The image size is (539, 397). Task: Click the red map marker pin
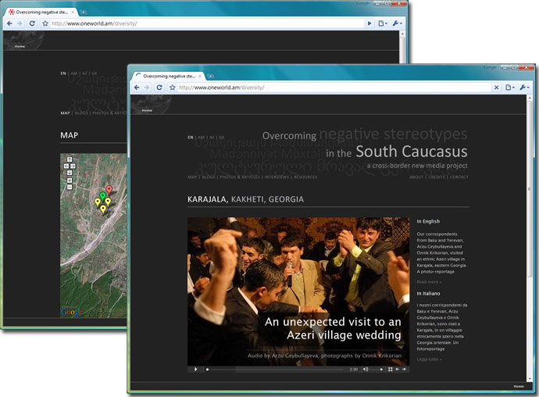pyautogui.click(x=109, y=188)
